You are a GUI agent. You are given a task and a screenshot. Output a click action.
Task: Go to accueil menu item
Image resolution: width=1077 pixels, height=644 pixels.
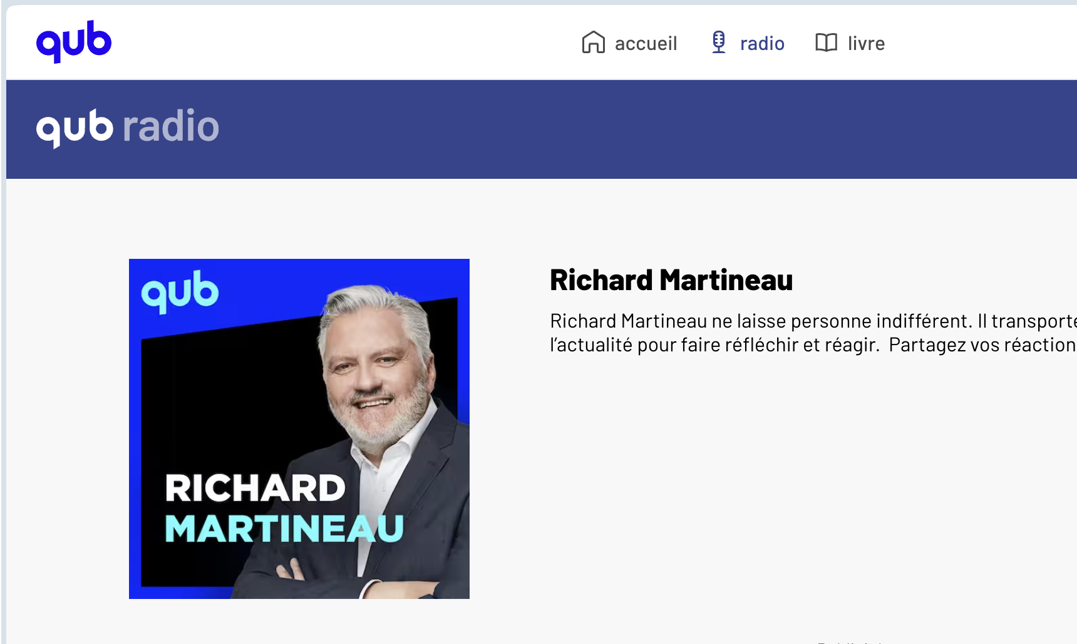tap(629, 43)
